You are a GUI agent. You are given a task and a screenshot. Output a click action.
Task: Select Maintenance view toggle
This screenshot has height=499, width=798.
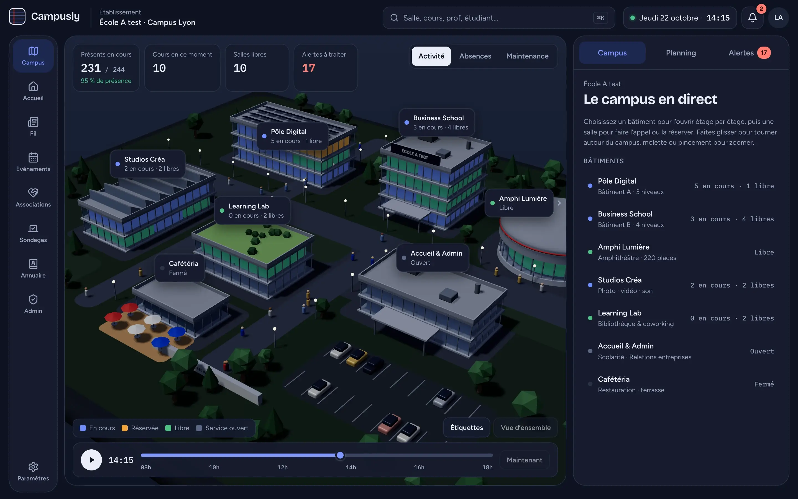pyautogui.click(x=527, y=56)
